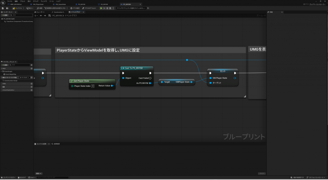328x180 pixels.
Task: Switch to the PS_MVVM asset tab
Action: click(82, 4)
